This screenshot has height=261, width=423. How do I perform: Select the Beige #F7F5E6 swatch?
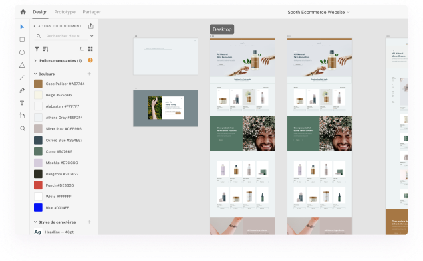(x=38, y=95)
